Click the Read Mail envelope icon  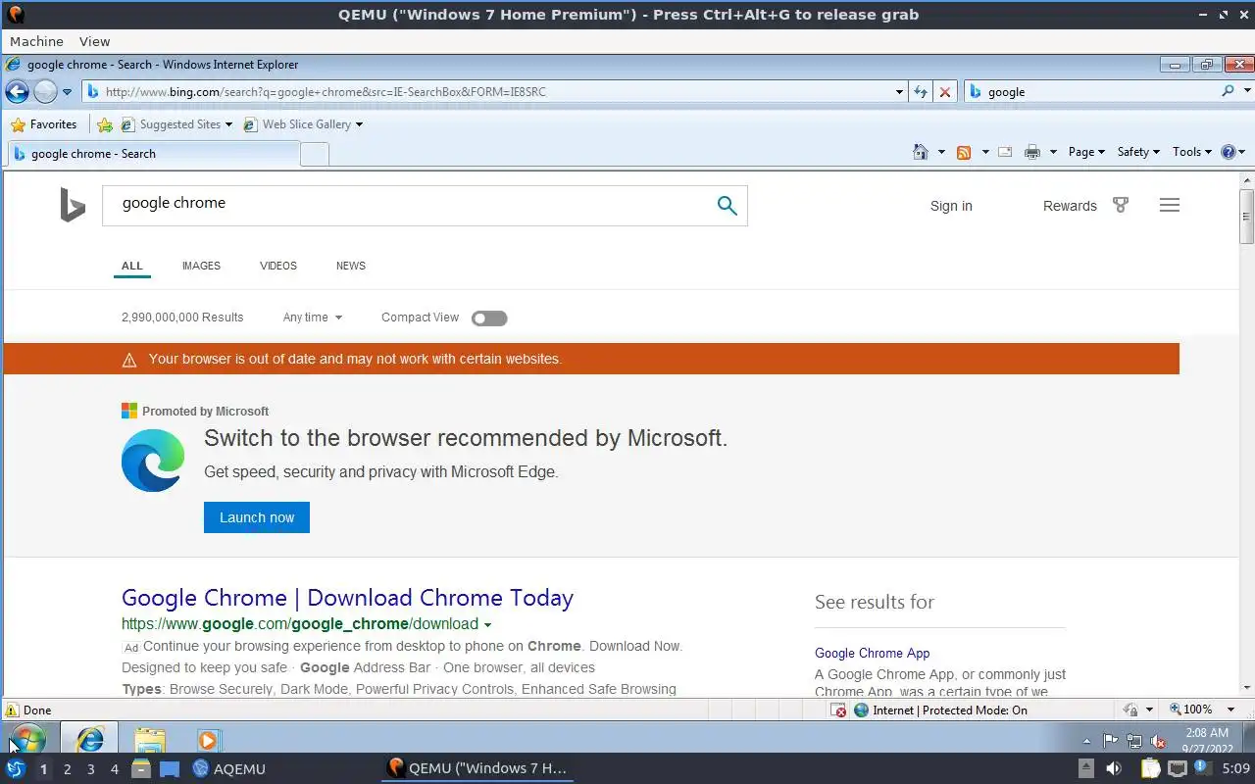click(x=1005, y=152)
